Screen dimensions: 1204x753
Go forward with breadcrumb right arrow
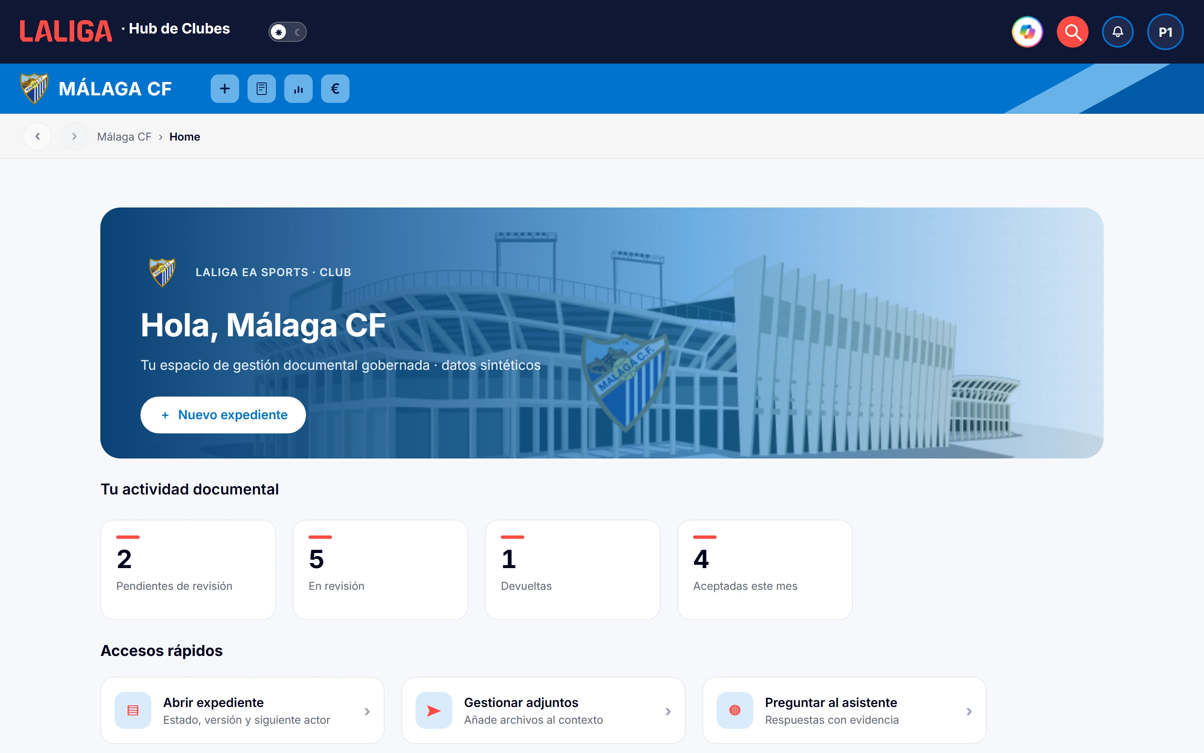(74, 136)
